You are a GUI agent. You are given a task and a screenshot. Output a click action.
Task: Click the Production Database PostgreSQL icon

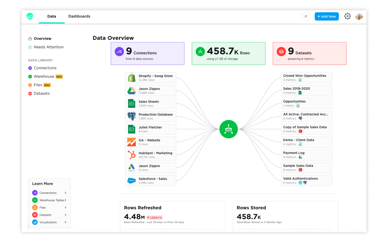[131, 116]
